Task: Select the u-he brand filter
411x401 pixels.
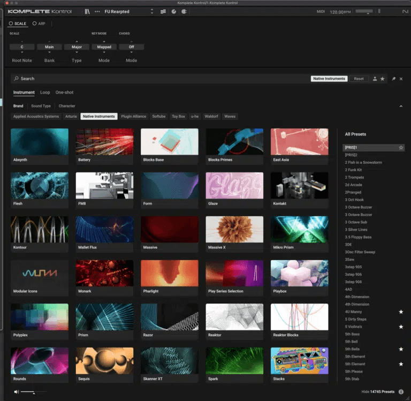Action: pyautogui.click(x=195, y=116)
